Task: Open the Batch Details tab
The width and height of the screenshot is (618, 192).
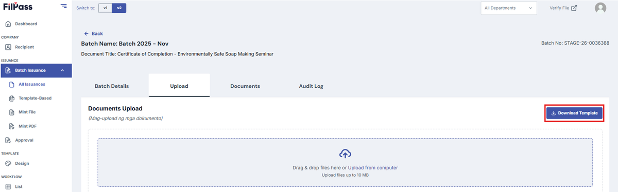Action: 112,86
